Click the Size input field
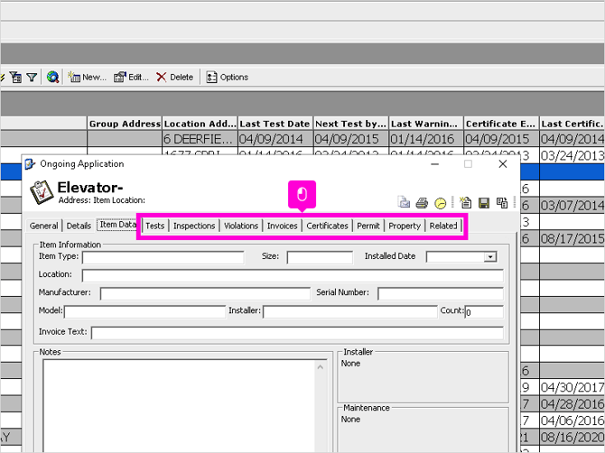 [x=320, y=257]
